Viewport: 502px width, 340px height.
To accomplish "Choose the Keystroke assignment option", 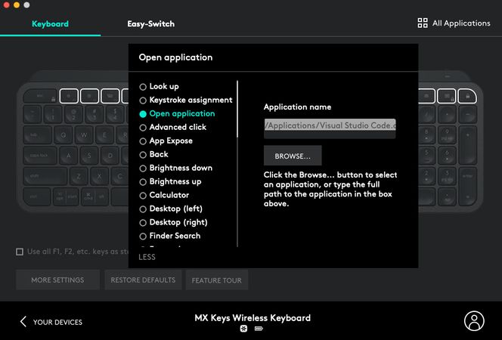I will 186,100.
